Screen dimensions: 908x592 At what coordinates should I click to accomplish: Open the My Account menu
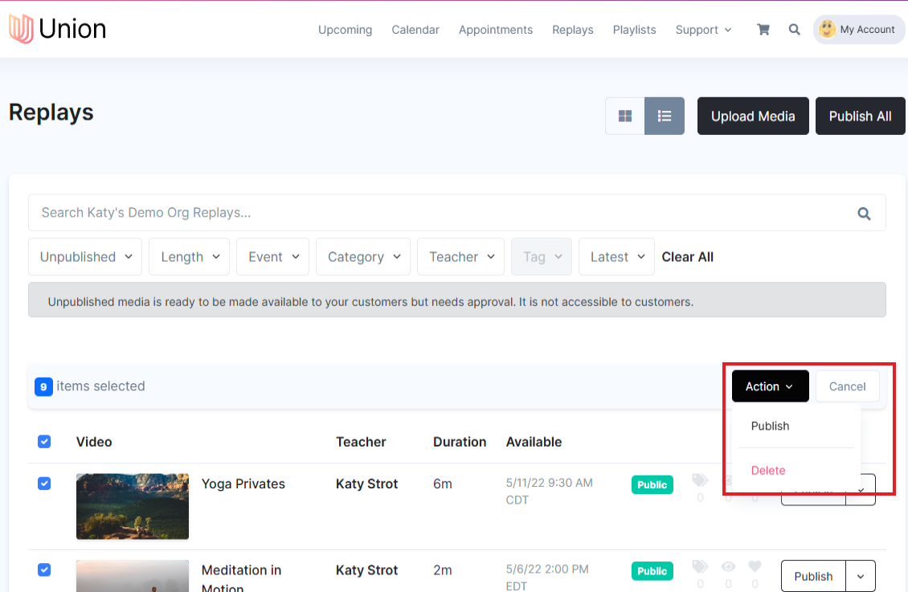(x=859, y=30)
